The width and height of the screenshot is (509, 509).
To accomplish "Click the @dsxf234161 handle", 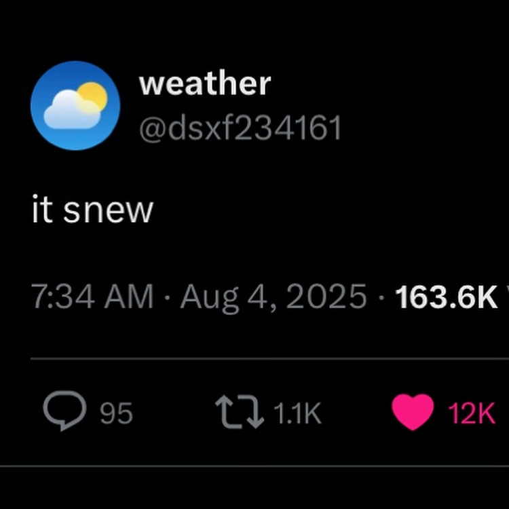I will tap(240, 128).
